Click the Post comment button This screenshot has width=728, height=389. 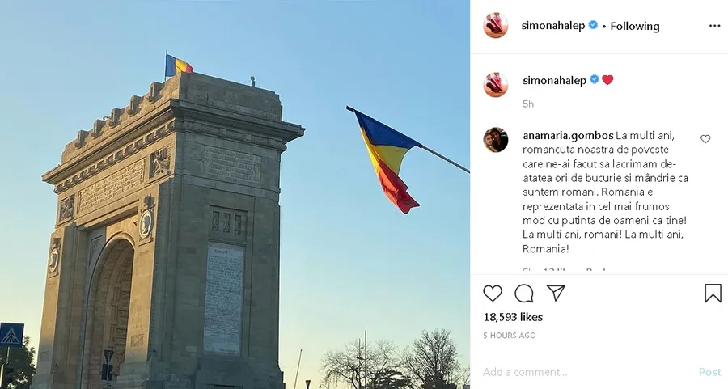coord(709,372)
